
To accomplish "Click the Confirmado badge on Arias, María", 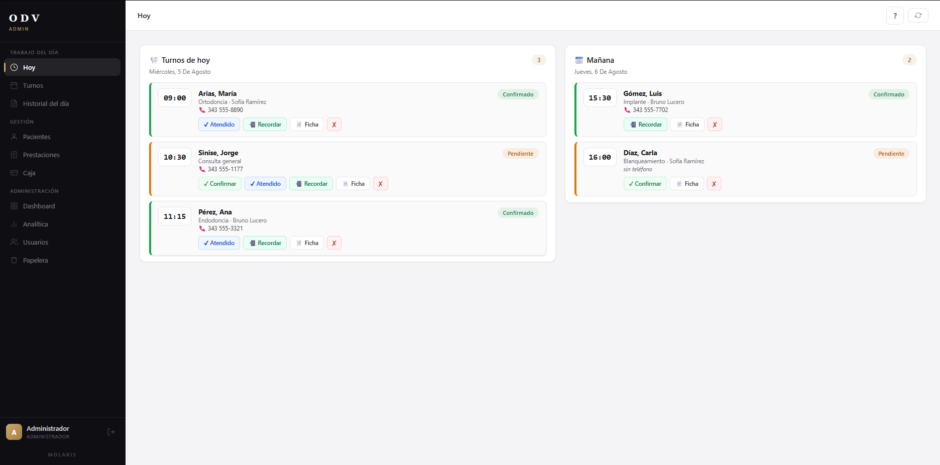I will [518, 94].
